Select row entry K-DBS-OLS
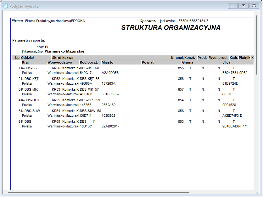This screenshot has height=197, width=263. [x=30, y=100]
